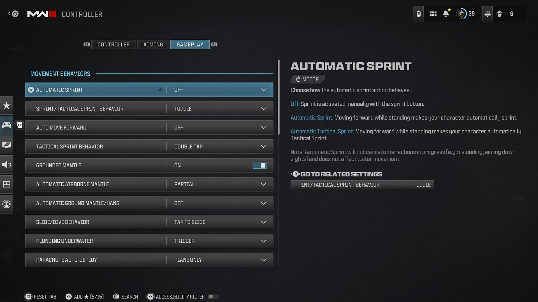Click the notifications bell icon top right

click(x=446, y=14)
